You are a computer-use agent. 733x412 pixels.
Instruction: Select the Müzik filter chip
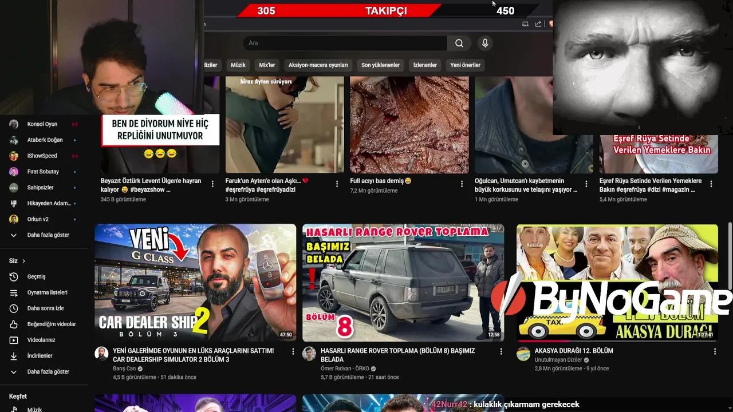(238, 65)
